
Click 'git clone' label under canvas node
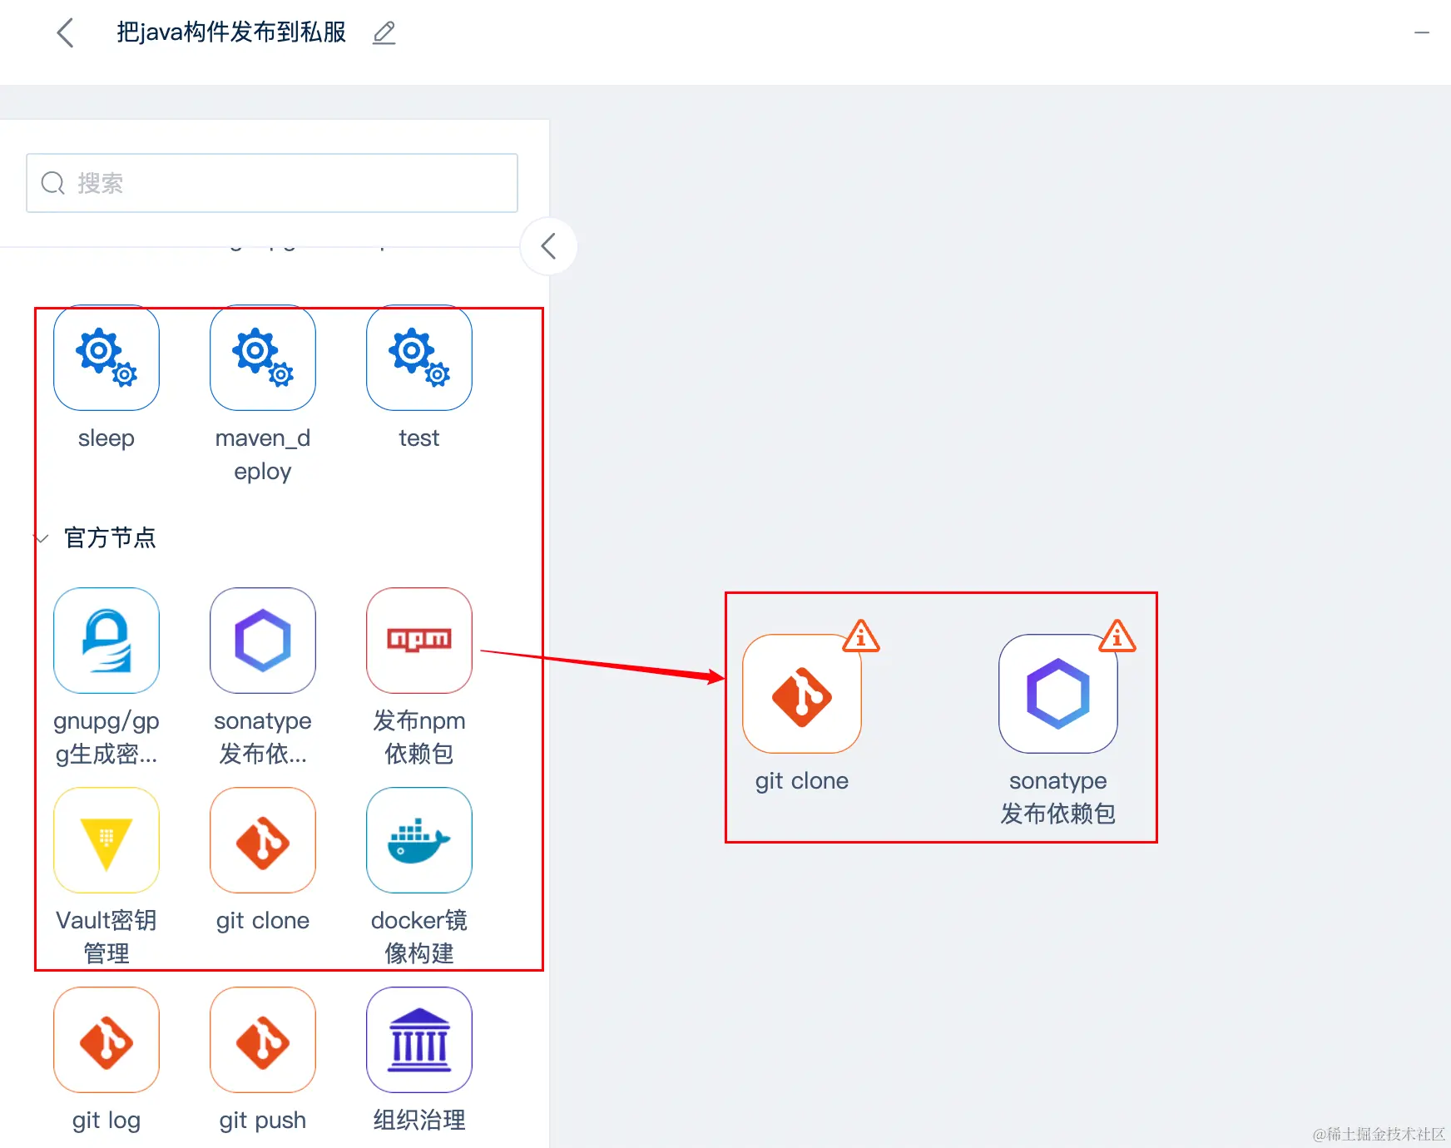pos(802,781)
